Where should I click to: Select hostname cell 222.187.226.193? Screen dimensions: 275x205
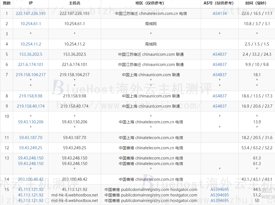[x=75, y=13]
